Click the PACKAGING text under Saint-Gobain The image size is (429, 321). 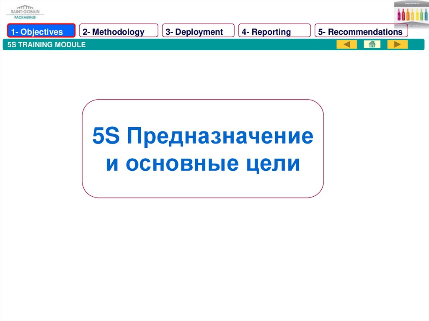(x=25, y=17)
